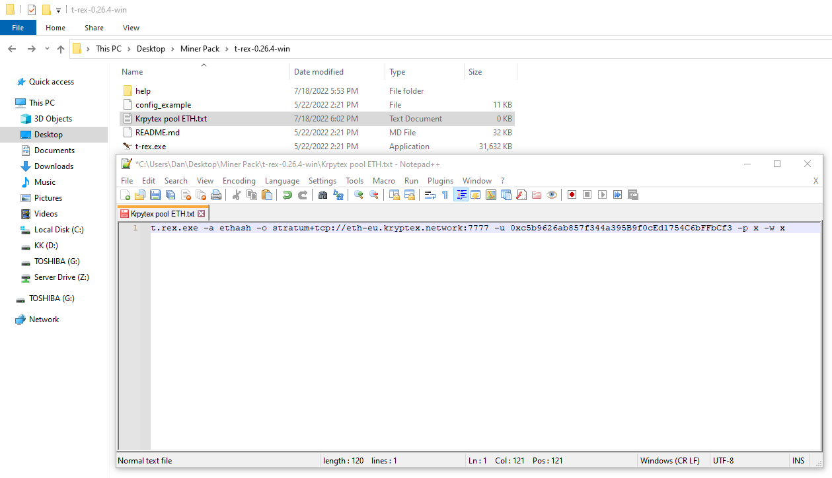The height and width of the screenshot is (478, 832).
Task: Sort files by Date modified column
Action: (319, 72)
